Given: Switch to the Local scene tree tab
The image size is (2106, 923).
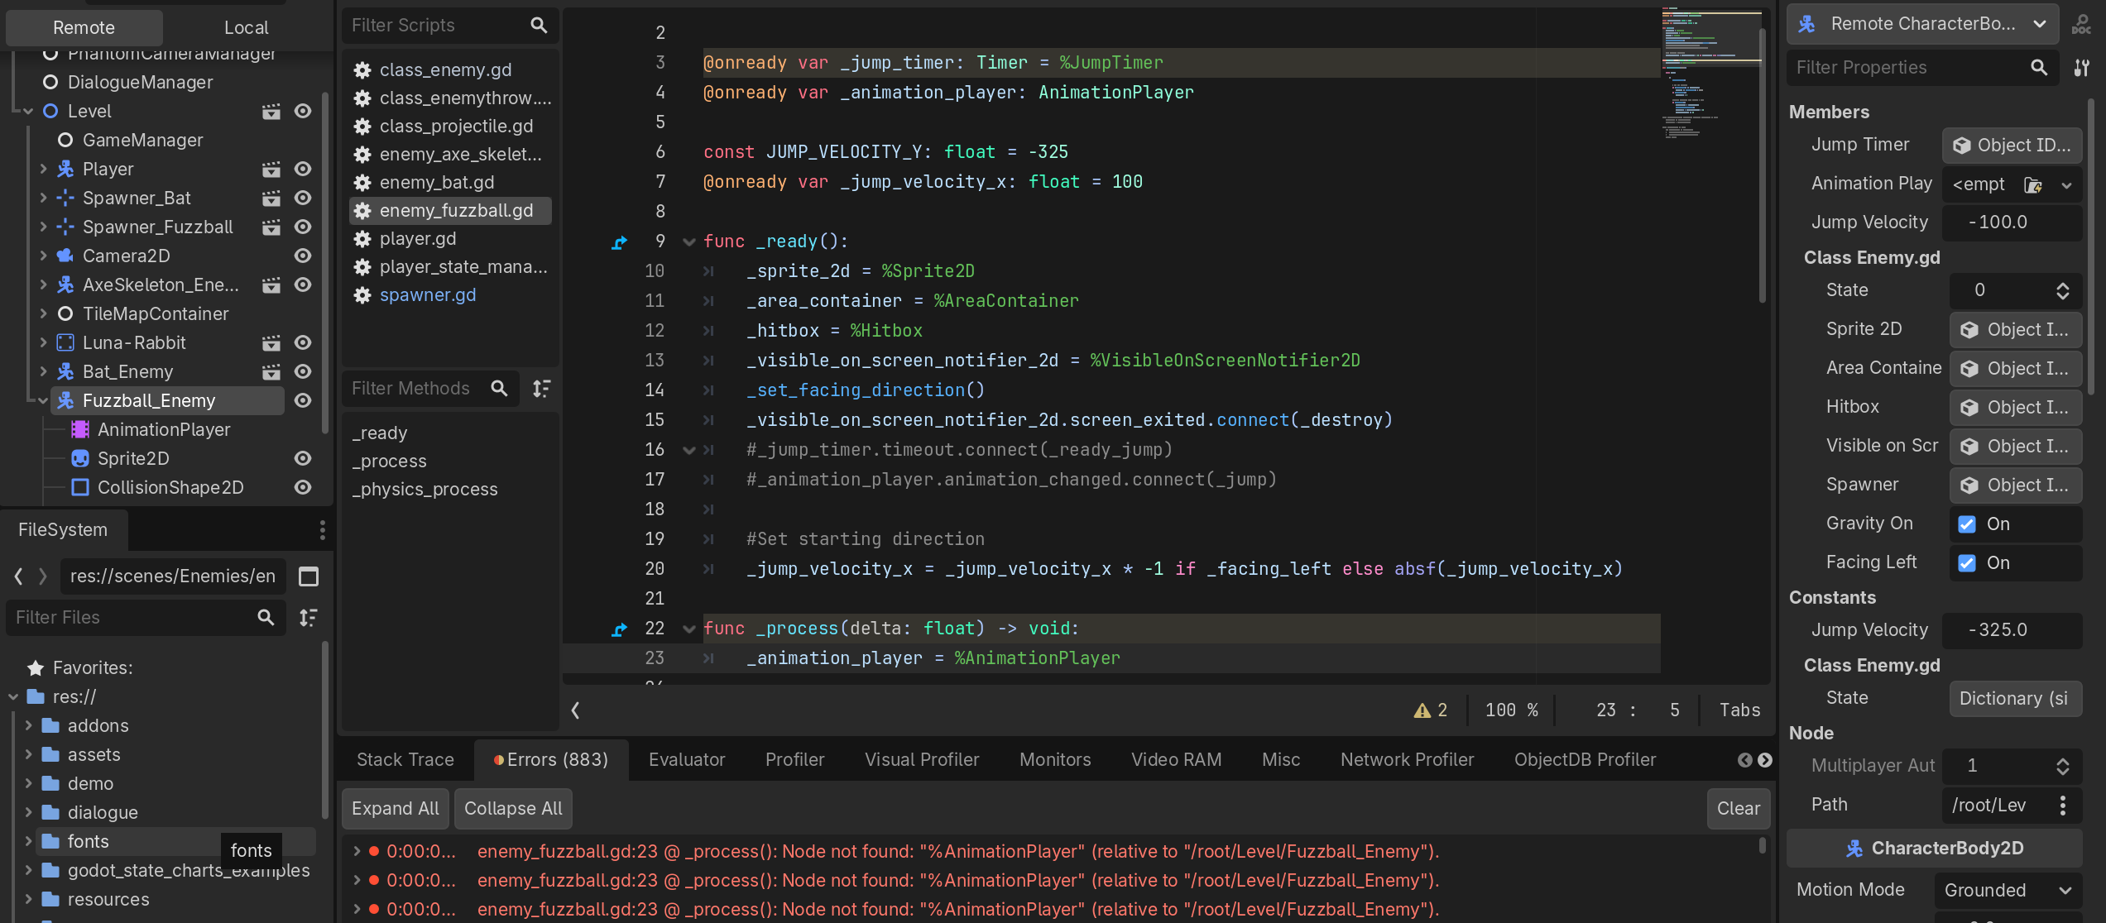Looking at the screenshot, I should (x=247, y=27).
